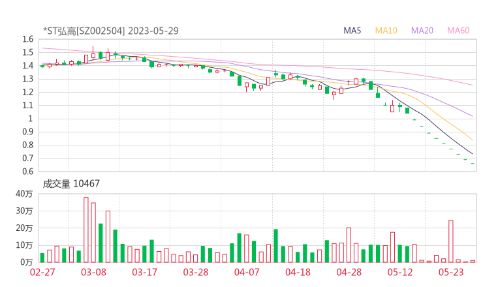Screen dimensions: 483x287
Task: Click the *ST弘高[SZ002504] 2023-05-29 chart title
Action: (x=111, y=31)
